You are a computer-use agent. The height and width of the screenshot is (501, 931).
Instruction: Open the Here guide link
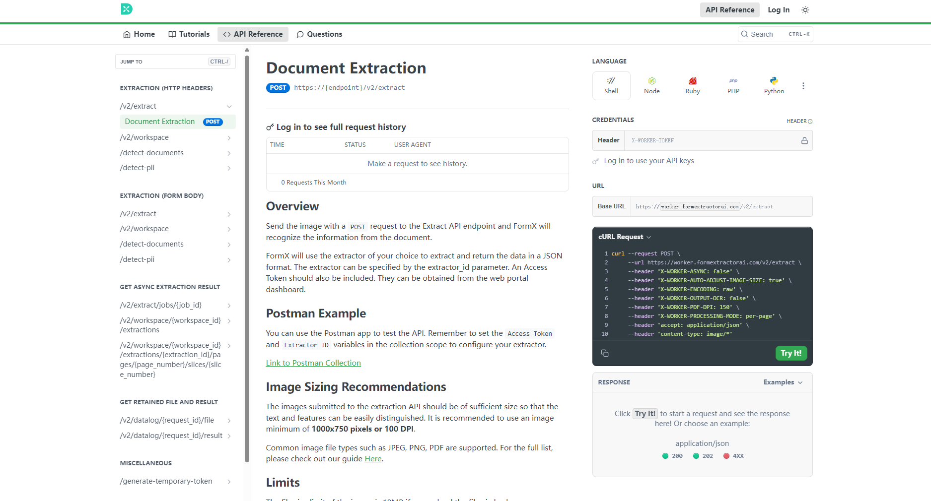(373, 459)
